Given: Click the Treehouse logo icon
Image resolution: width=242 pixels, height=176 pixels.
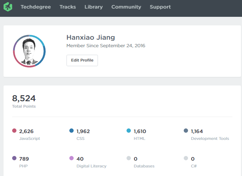Looking at the screenshot, I should tap(8, 7).
